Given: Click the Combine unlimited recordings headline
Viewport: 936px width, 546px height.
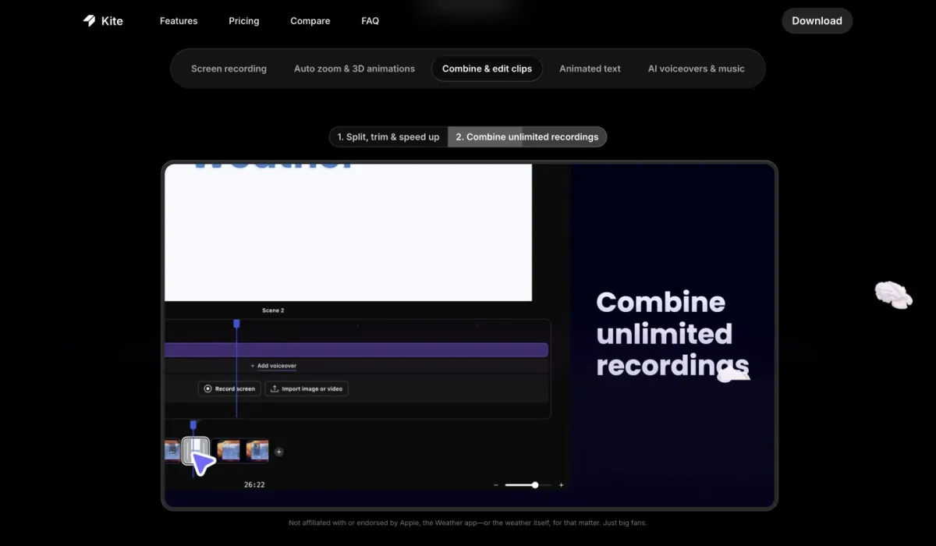Looking at the screenshot, I should [672, 334].
